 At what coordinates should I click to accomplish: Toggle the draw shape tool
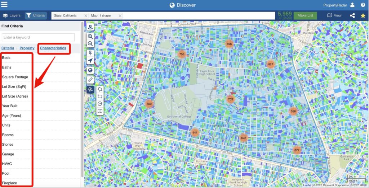[x=90, y=89]
